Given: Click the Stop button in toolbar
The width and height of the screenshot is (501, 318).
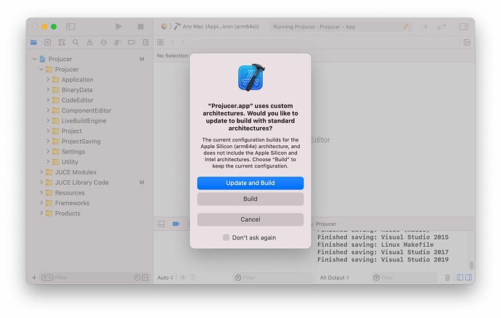Looking at the screenshot, I should pos(140,27).
